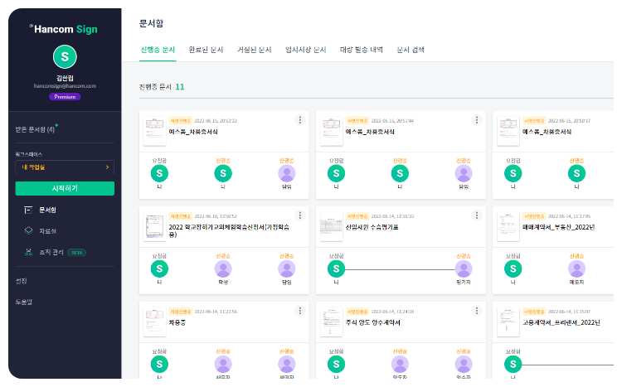Open 문서함 in sidebar menu
The image size is (622, 387).
click(47, 210)
